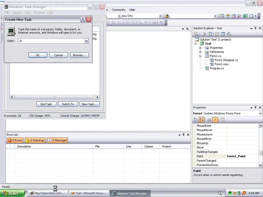Click the Refresh icon in Solution Explorer
263x197 pixels.
210,34
